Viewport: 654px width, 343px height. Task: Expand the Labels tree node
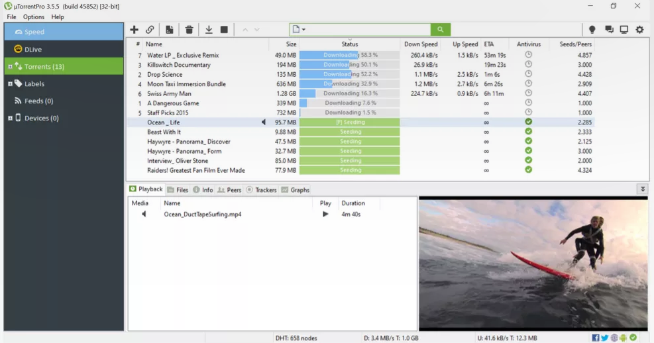10,84
